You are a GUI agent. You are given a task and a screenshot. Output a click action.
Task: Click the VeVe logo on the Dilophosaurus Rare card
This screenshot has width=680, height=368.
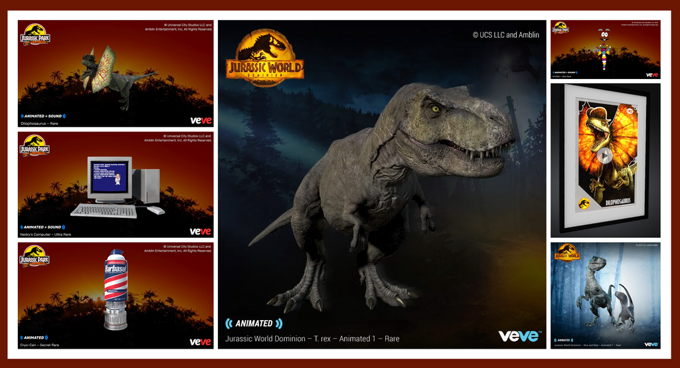coord(201,120)
